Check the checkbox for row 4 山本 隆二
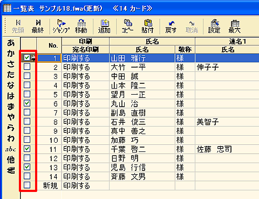Screen dimensions: 259x199 [27, 85]
